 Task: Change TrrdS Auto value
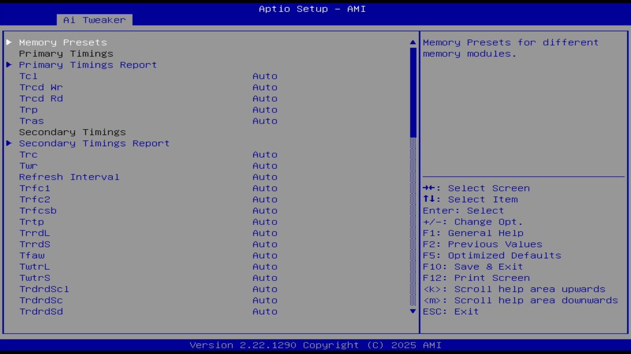(265, 244)
